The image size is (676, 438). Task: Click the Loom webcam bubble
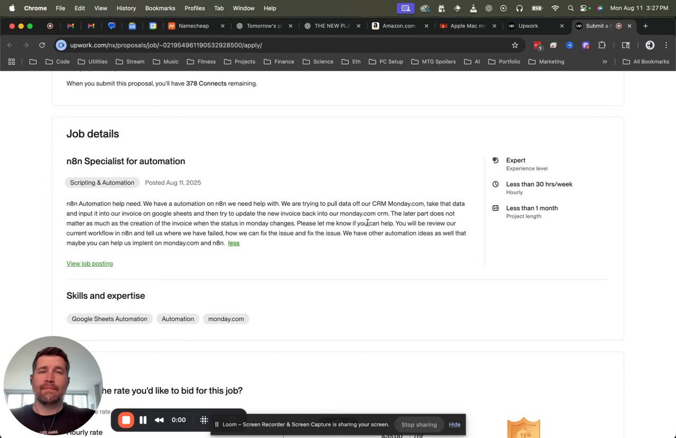(x=53, y=386)
